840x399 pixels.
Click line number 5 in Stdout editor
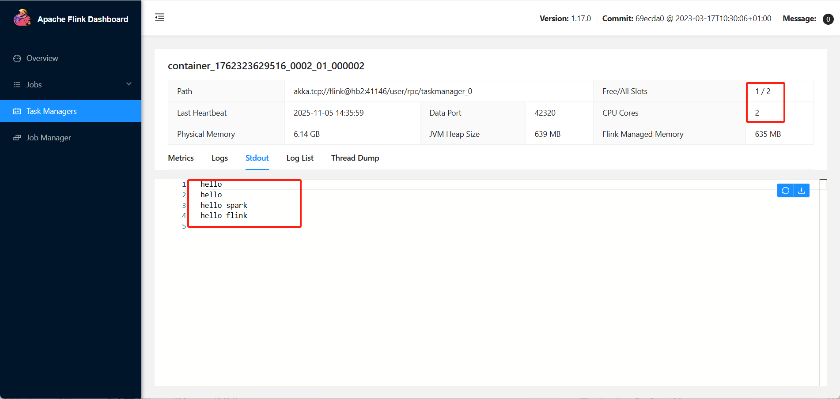pos(184,226)
